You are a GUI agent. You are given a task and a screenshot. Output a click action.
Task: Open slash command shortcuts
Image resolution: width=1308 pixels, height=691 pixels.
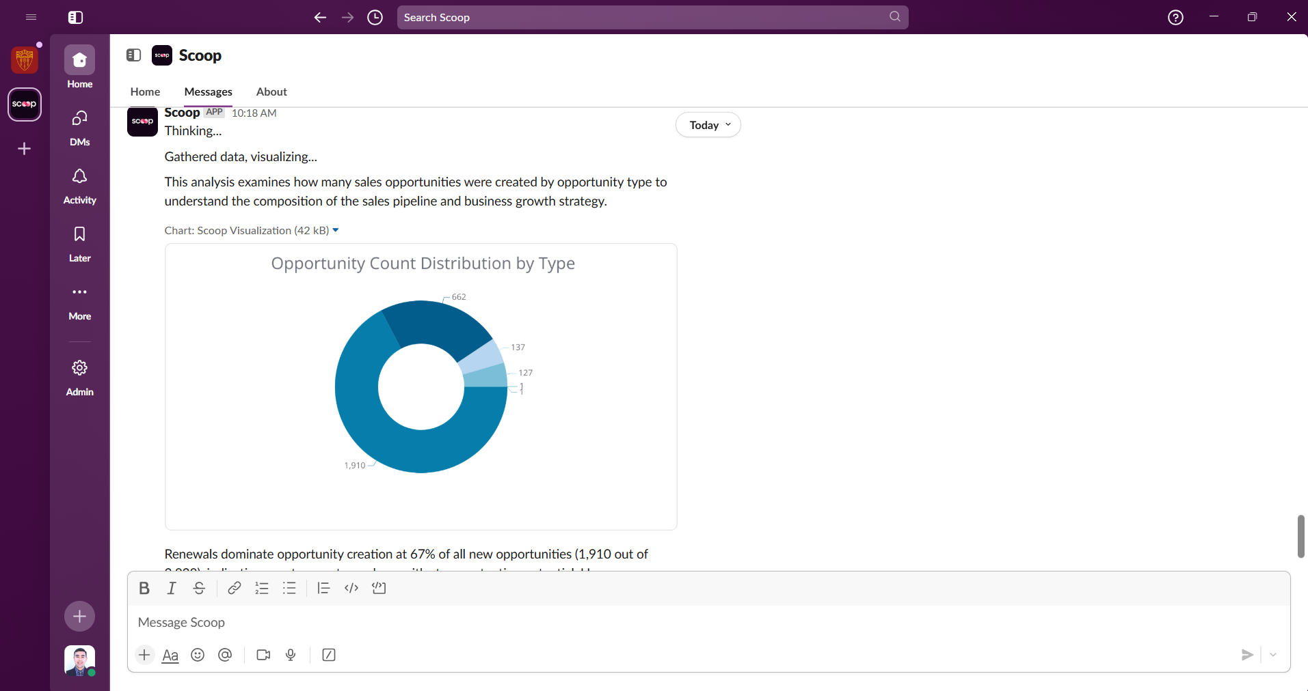point(329,655)
